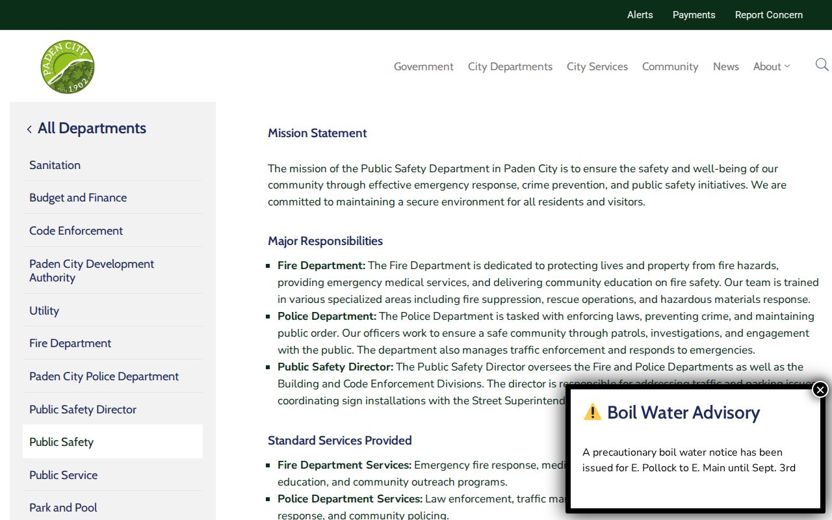Select Sanitation in the departments sidebar
This screenshot has width=832, height=520.
[112, 165]
